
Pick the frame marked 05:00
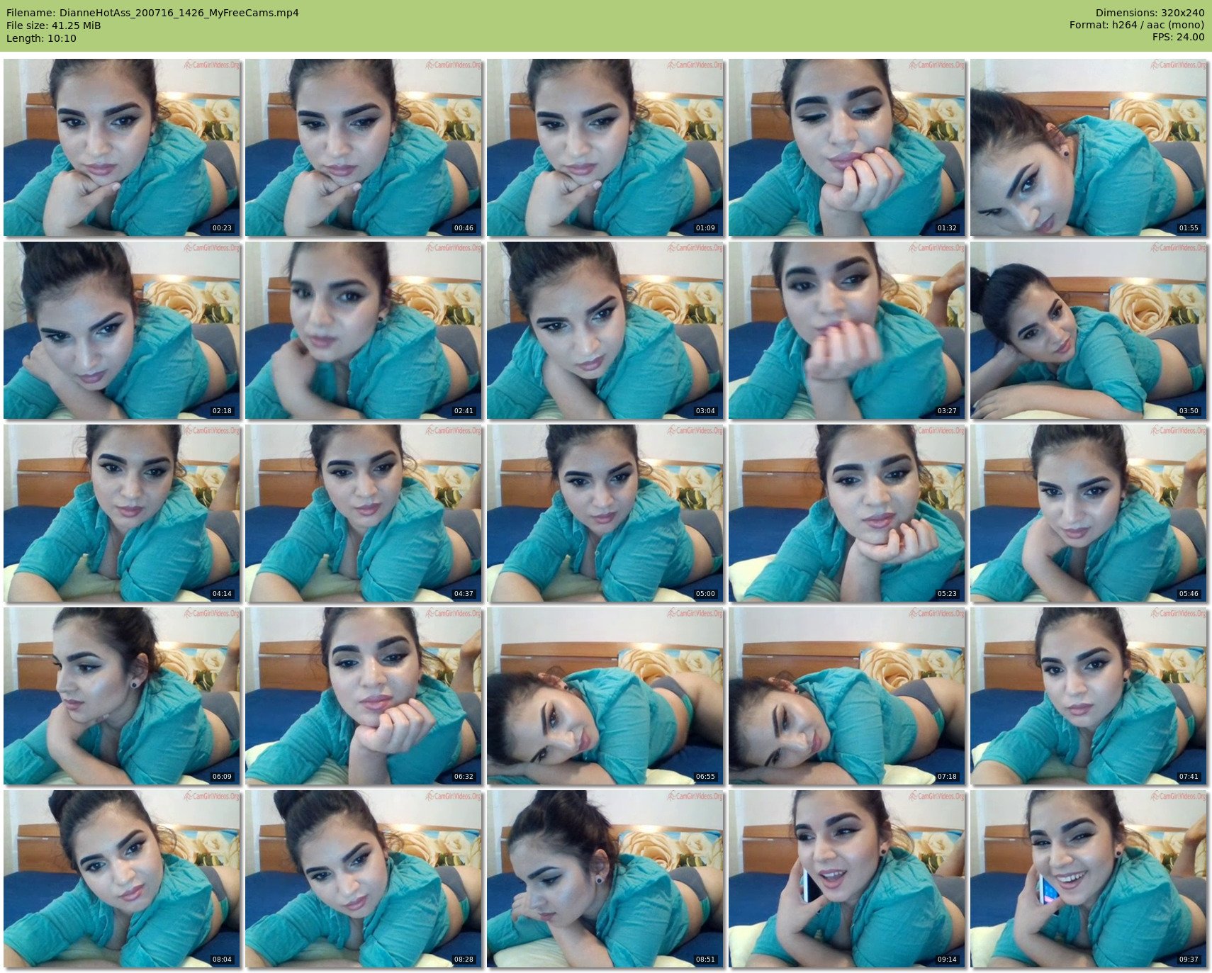[605, 513]
